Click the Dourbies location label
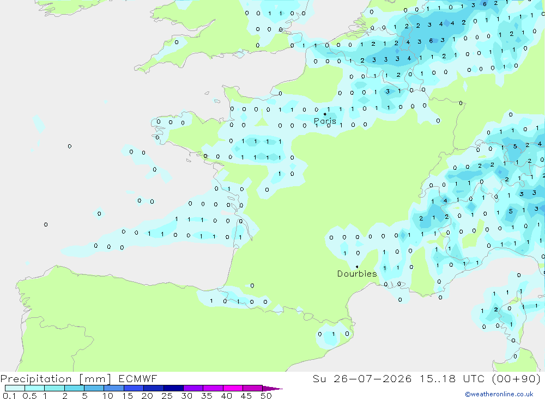 coord(357,274)
